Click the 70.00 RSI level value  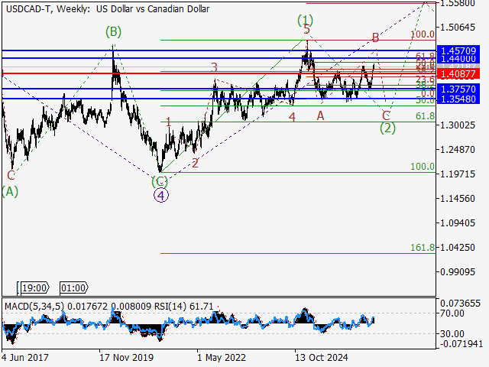click(452, 313)
